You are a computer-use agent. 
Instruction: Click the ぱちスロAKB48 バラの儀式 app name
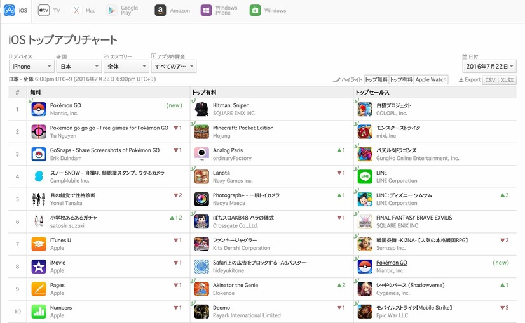[243, 218]
